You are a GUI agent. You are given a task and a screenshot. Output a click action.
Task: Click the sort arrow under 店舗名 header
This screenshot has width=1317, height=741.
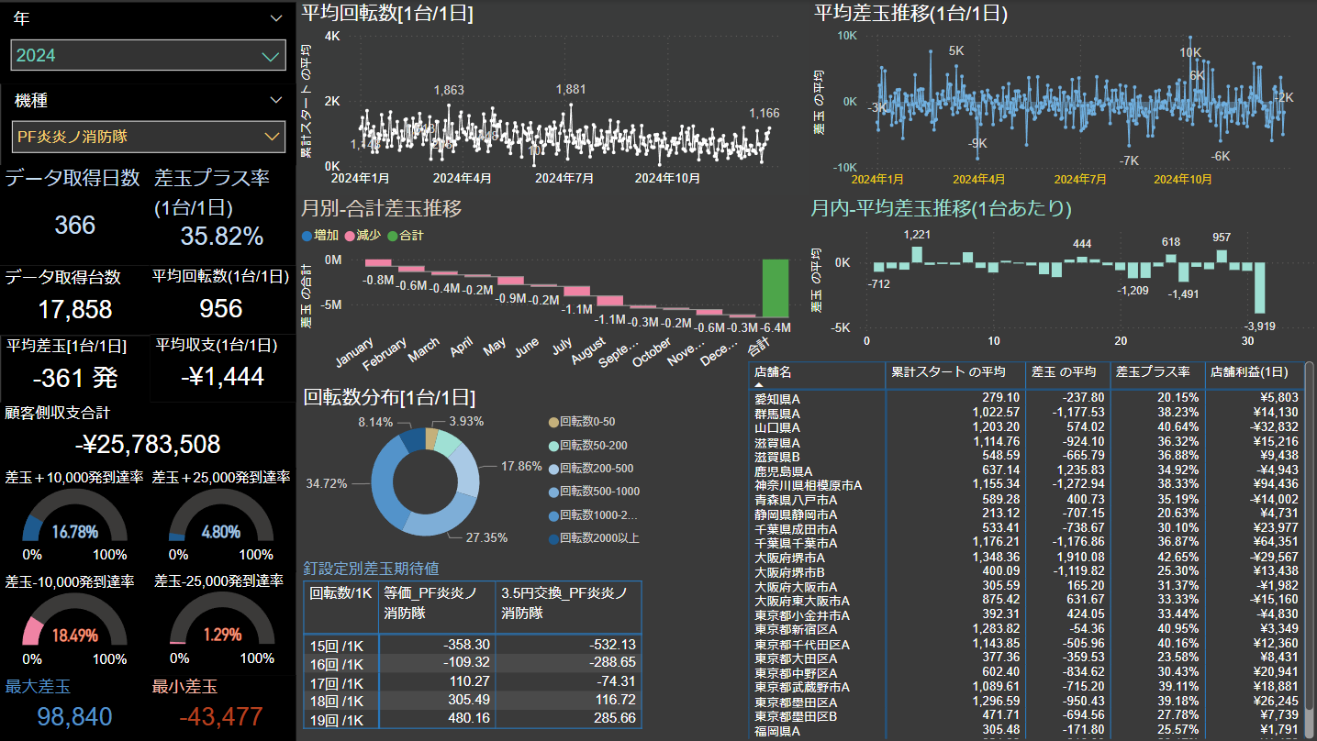click(x=760, y=385)
